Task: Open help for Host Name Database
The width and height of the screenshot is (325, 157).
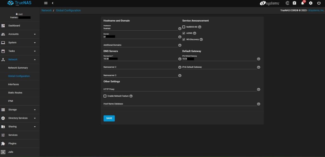Action: (258, 104)
